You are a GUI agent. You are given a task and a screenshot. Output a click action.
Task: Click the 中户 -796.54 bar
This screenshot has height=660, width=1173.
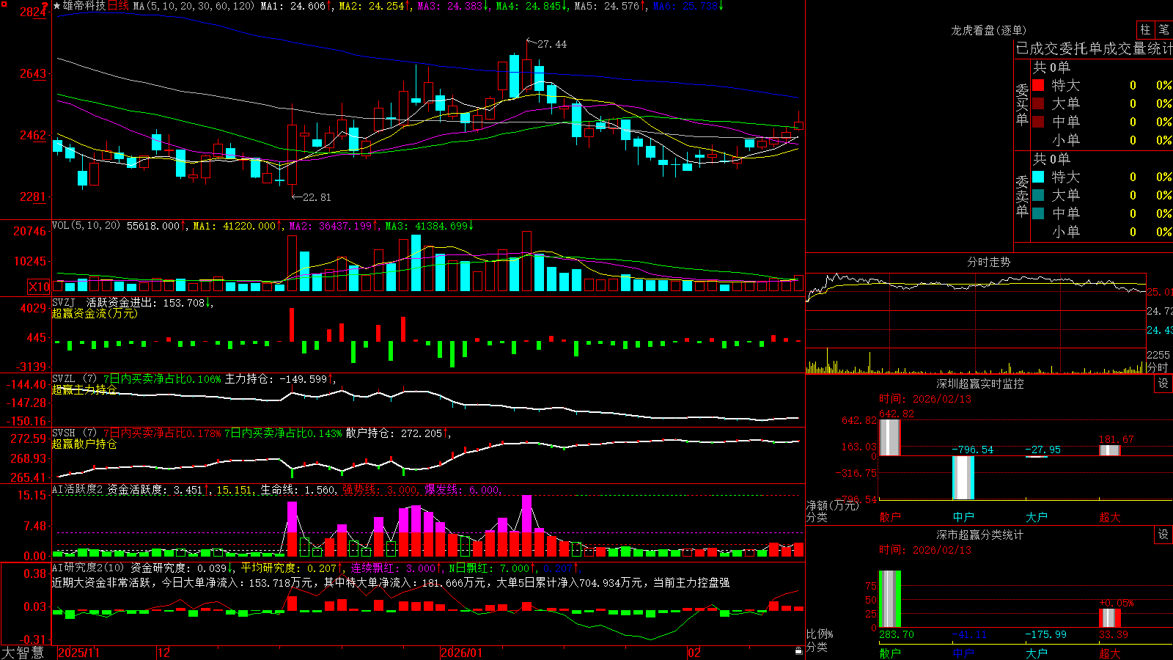[x=963, y=477]
